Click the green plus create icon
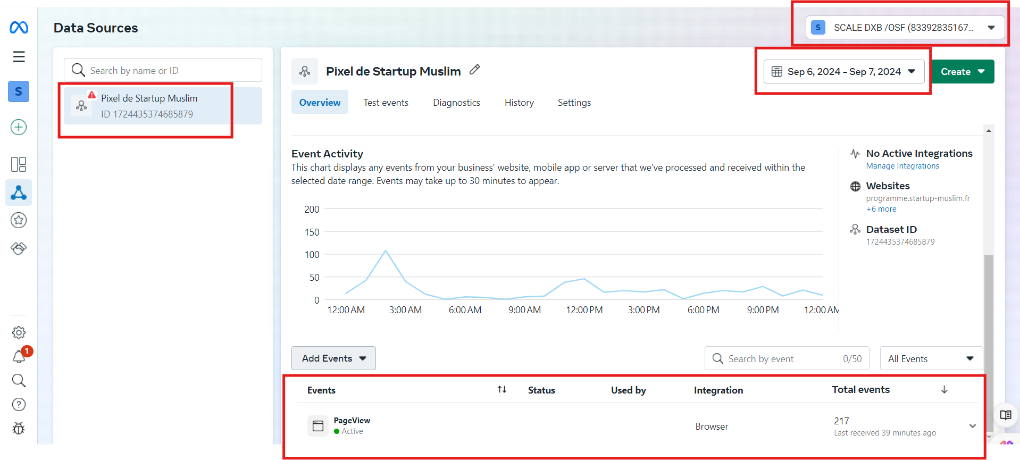This screenshot has height=460, width=1020. [x=19, y=127]
